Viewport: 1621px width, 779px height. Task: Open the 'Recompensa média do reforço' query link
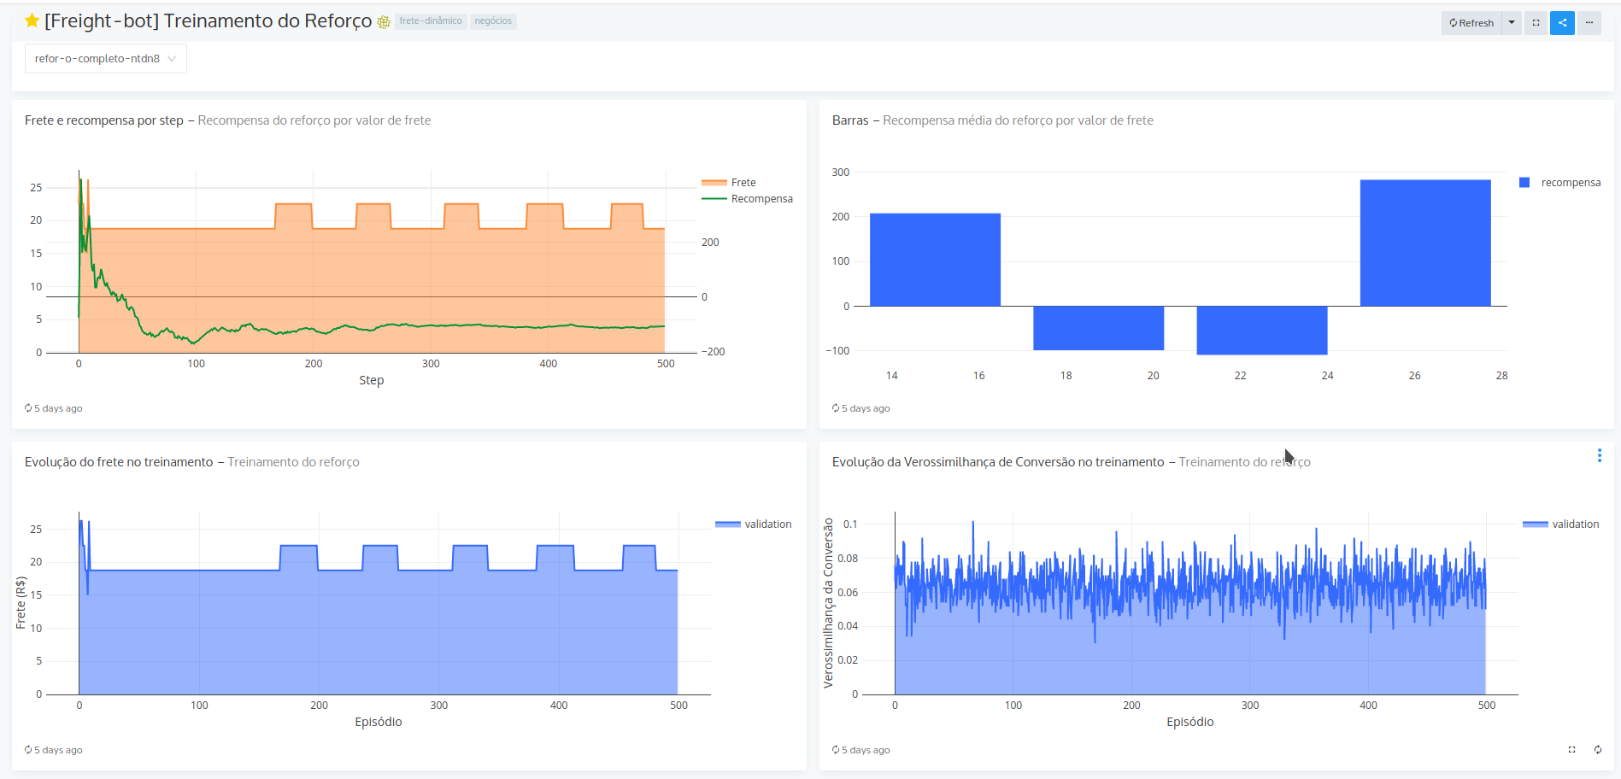point(1018,120)
